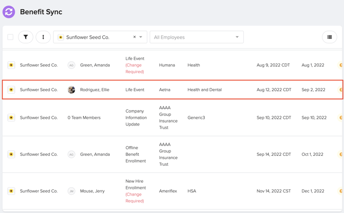This screenshot has width=344, height=213.
Task: Click the sunflower icon in the Ameriflex row
Action: [11, 191]
